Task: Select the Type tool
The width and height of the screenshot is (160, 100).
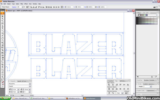Action: pos(3,28)
